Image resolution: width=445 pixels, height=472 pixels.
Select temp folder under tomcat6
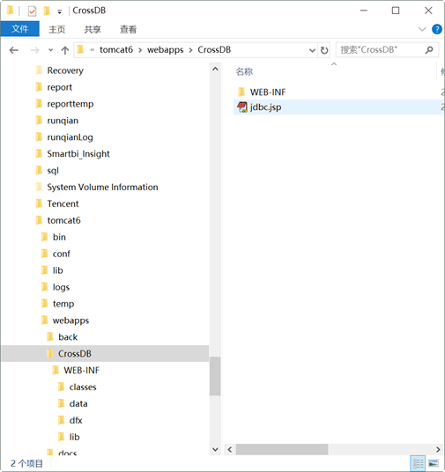(x=63, y=304)
